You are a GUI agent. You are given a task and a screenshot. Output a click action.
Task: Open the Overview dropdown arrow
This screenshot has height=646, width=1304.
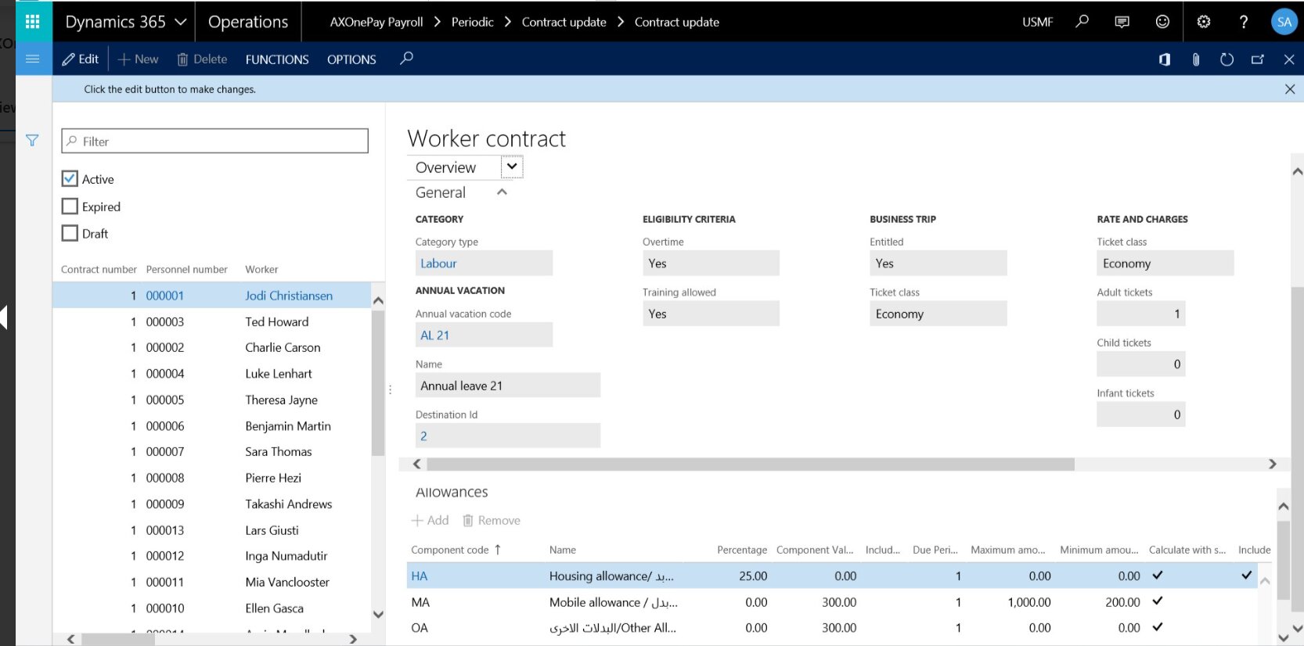pos(512,167)
